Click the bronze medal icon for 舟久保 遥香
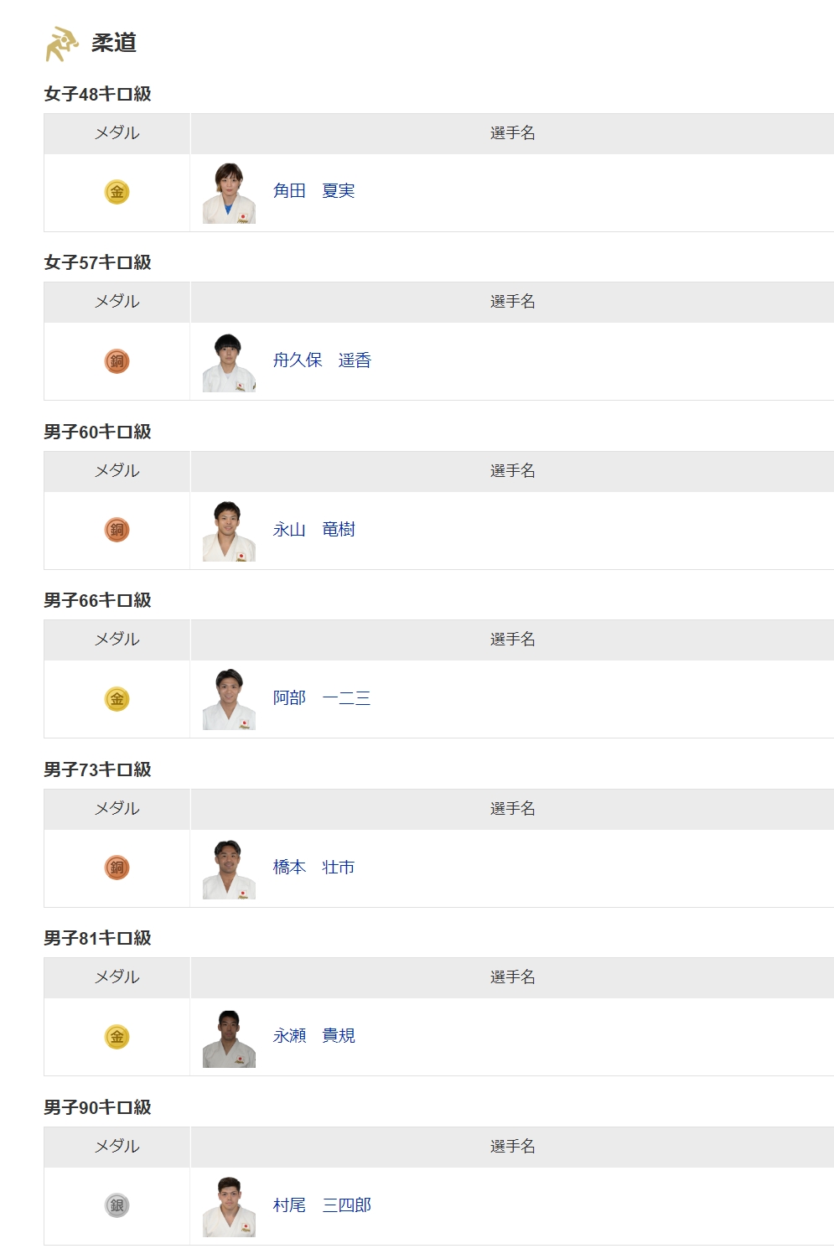 (117, 361)
